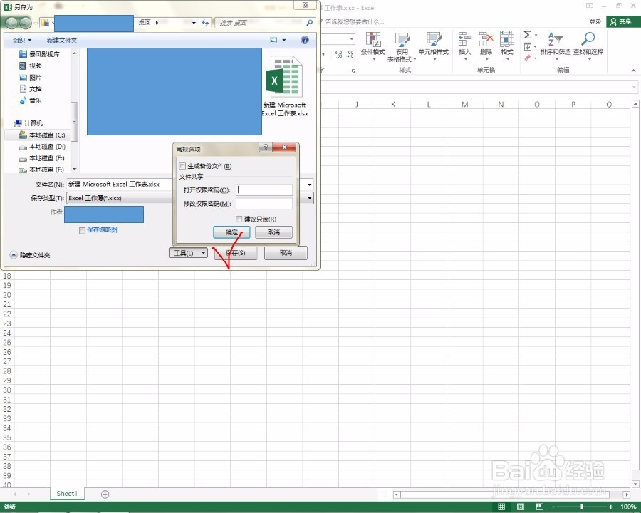Select the Sheet1 tab
Screen dimensions: 641x513
[x=67, y=494]
